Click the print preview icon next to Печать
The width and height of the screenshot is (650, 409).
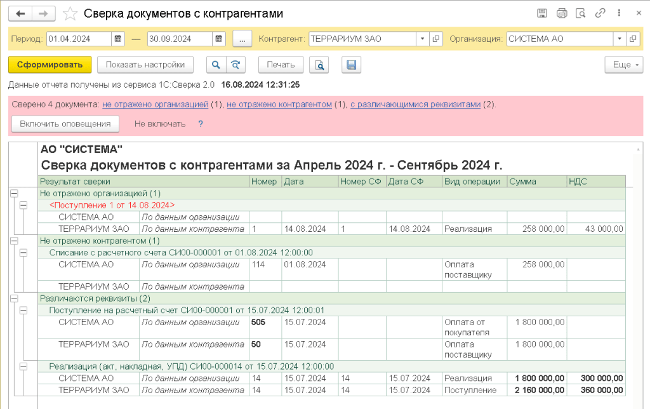point(320,65)
